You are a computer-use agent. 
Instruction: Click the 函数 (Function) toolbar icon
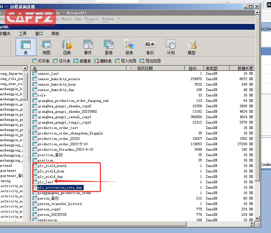[67, 47]
